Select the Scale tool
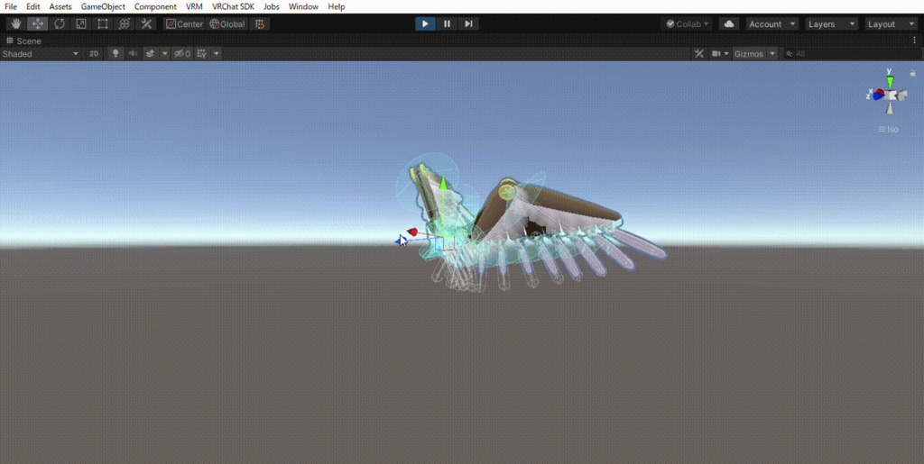Viewport: 924px width, 464px height. click(81, 24)
